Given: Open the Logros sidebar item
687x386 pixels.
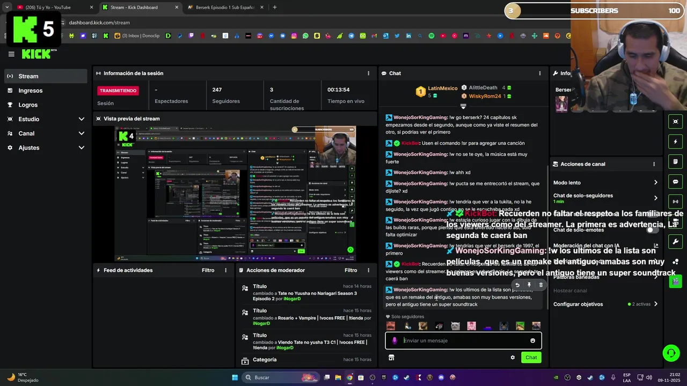Looking at the screenshot, I should [x=46, y=105].
